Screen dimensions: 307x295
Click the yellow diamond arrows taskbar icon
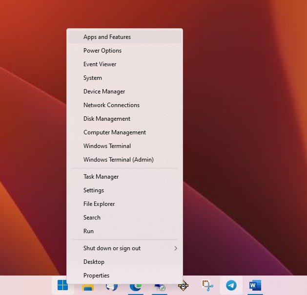(x=183, y=286)
